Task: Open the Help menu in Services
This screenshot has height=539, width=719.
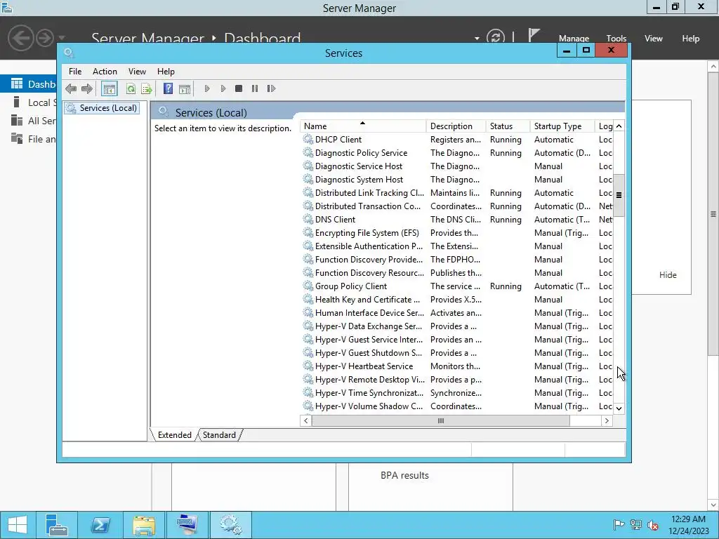Action: [x=166, y=72]
